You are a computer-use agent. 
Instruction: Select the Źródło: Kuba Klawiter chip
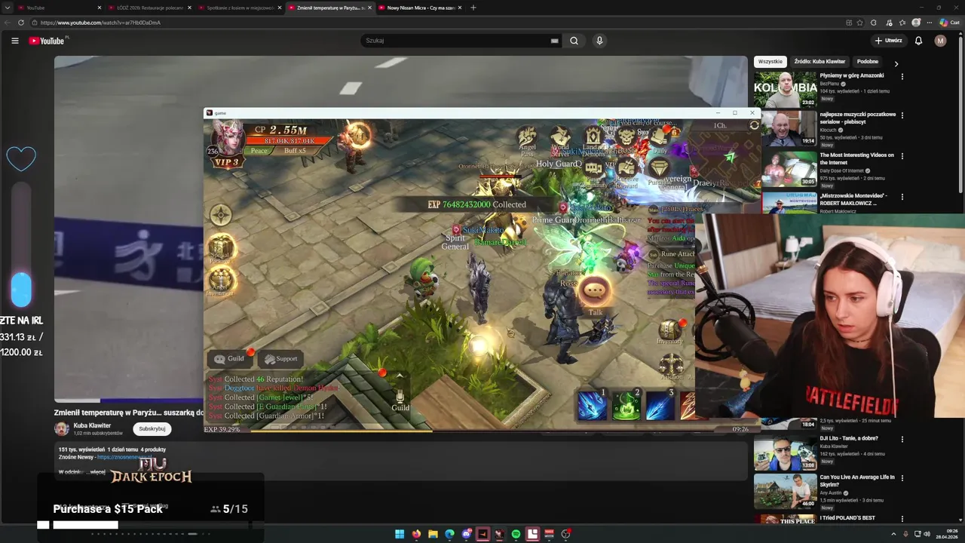819,62
